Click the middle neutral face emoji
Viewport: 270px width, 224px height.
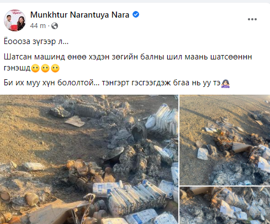coord(45,68)
